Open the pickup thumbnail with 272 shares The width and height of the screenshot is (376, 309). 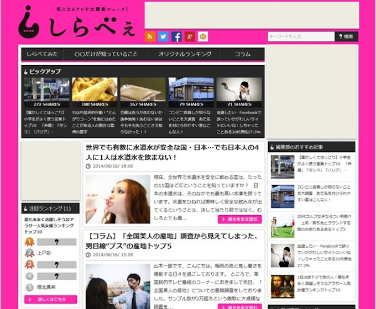click(x=46, y=92)
